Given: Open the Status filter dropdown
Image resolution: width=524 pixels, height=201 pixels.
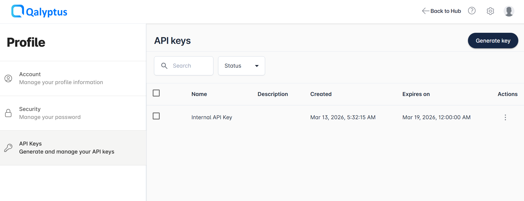Looking at the screenshot, I should click(x=241, y=66).
